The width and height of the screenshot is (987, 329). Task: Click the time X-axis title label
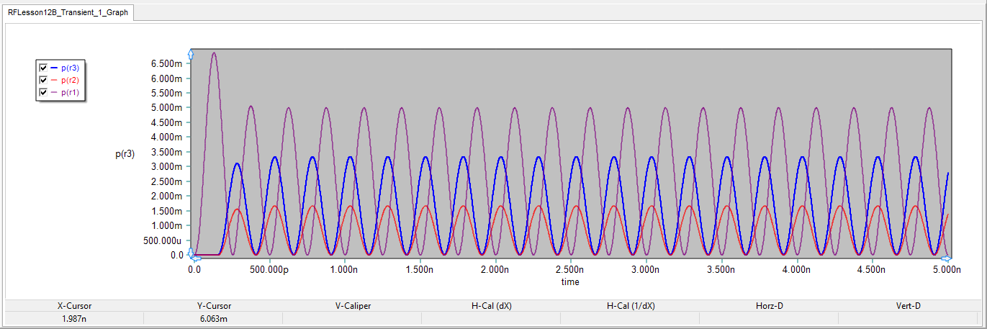point(570,282)
